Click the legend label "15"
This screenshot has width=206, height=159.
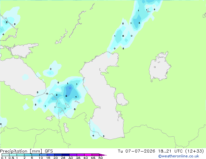(48, 158)
